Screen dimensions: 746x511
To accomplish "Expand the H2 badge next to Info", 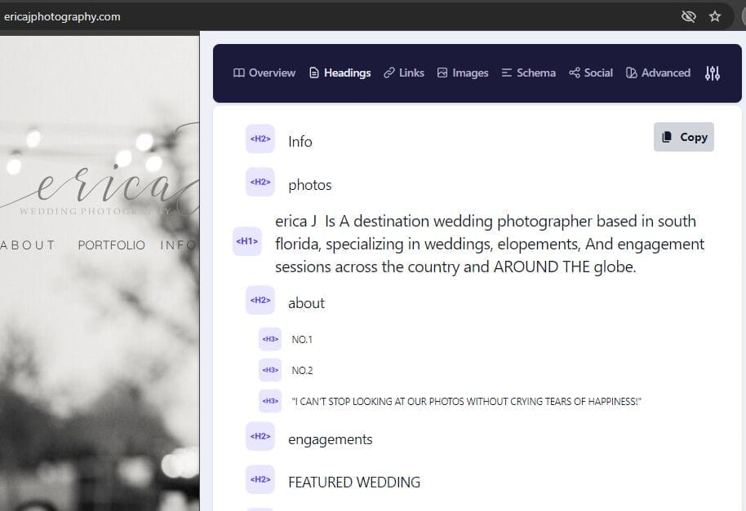I will (x=260, y=139).
